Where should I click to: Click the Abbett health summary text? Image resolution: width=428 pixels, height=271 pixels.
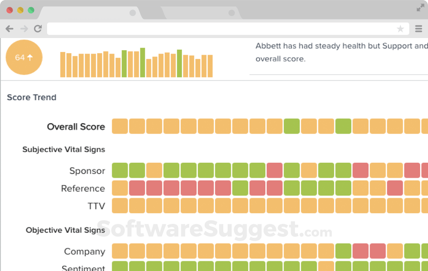click(x=342, y=52)
